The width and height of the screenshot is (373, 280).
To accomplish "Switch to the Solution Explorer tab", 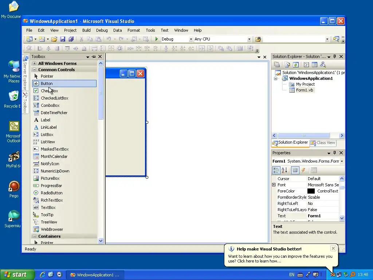I will pos(290,143).
